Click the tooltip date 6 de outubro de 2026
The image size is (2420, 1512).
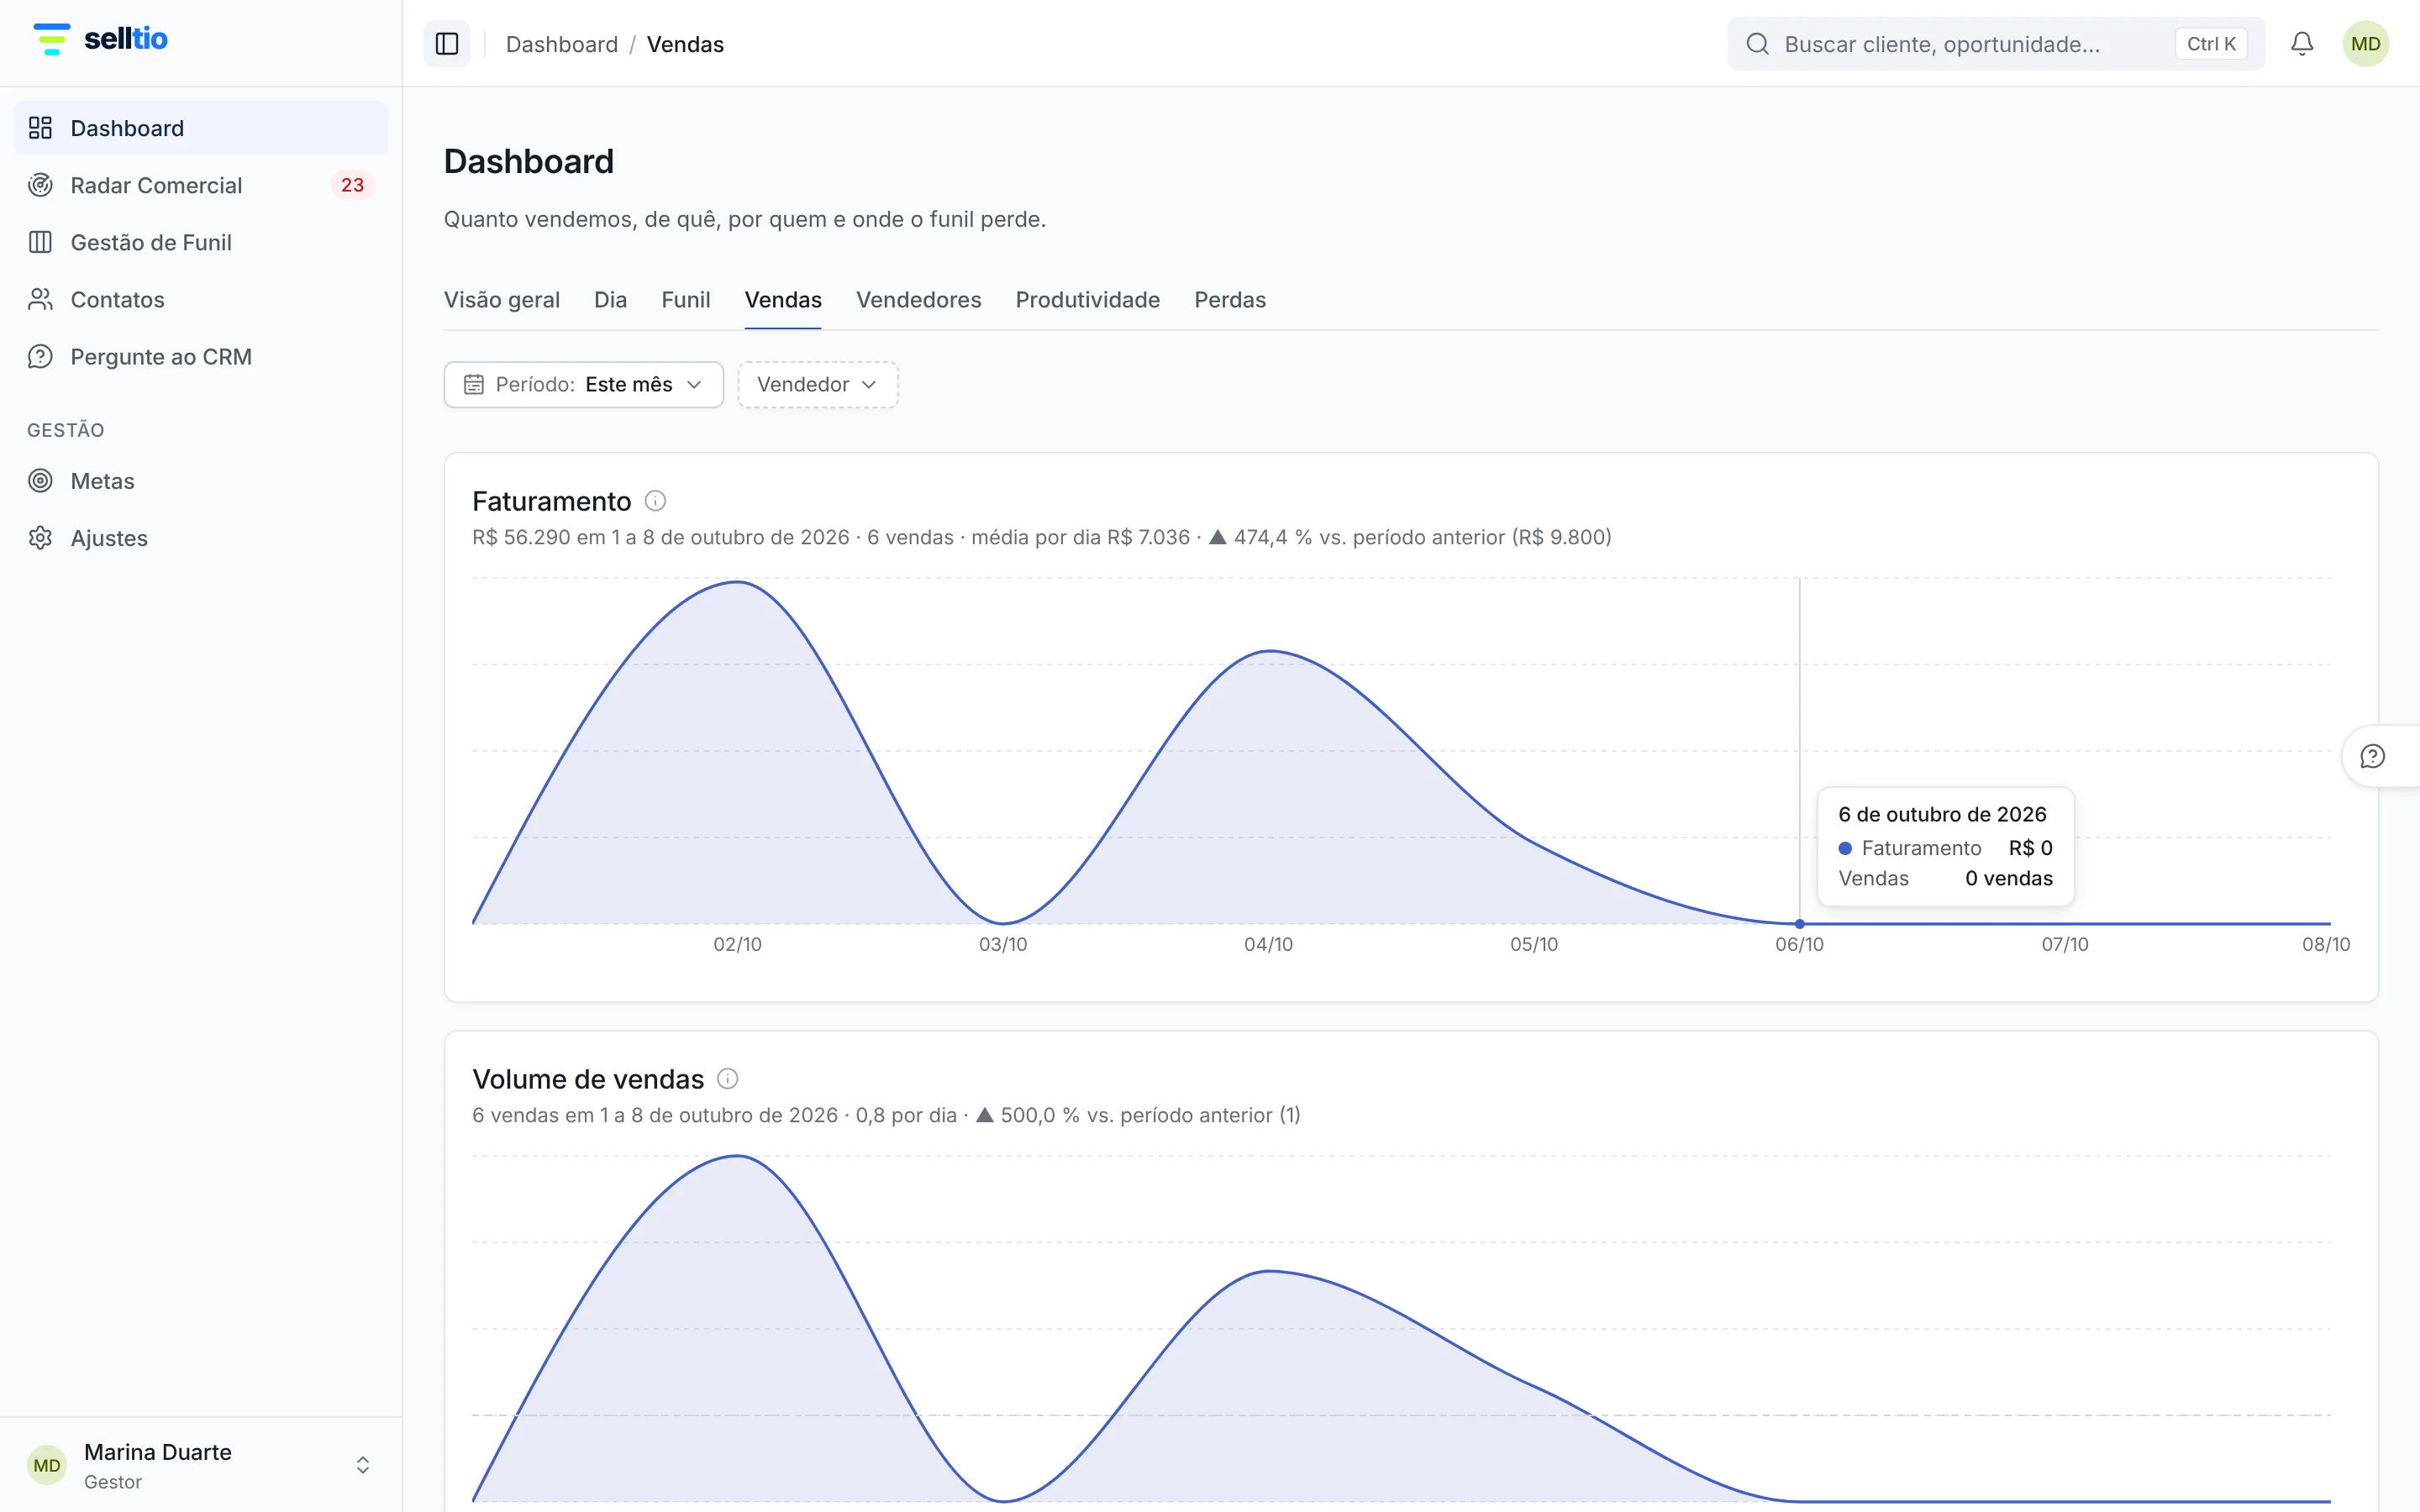(1942, 814)
